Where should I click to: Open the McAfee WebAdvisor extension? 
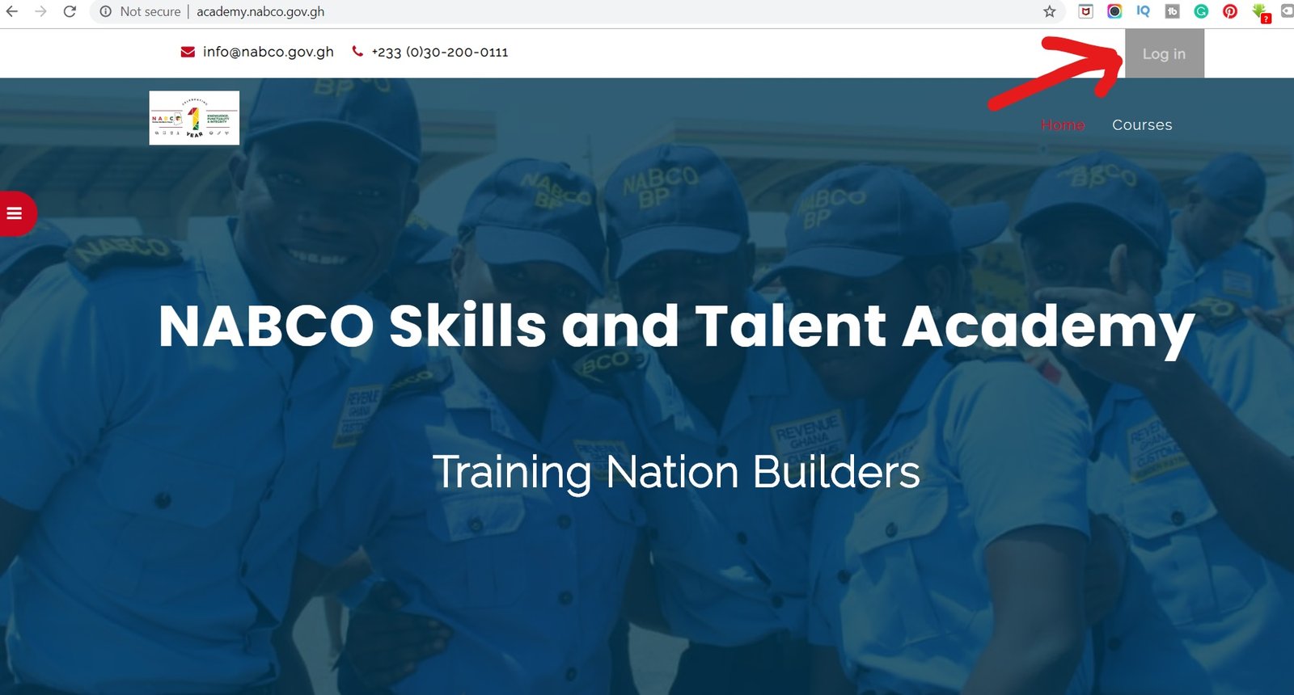(1086, 11)
